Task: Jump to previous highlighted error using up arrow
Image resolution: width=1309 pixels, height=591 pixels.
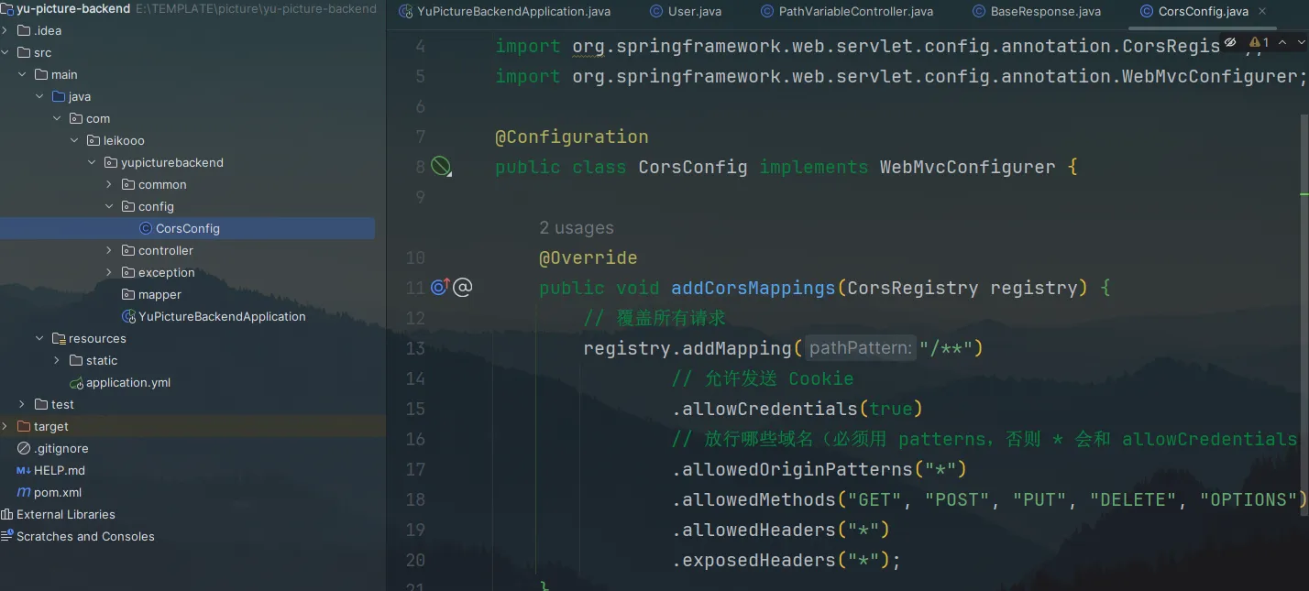Action: click(1283, 42)
